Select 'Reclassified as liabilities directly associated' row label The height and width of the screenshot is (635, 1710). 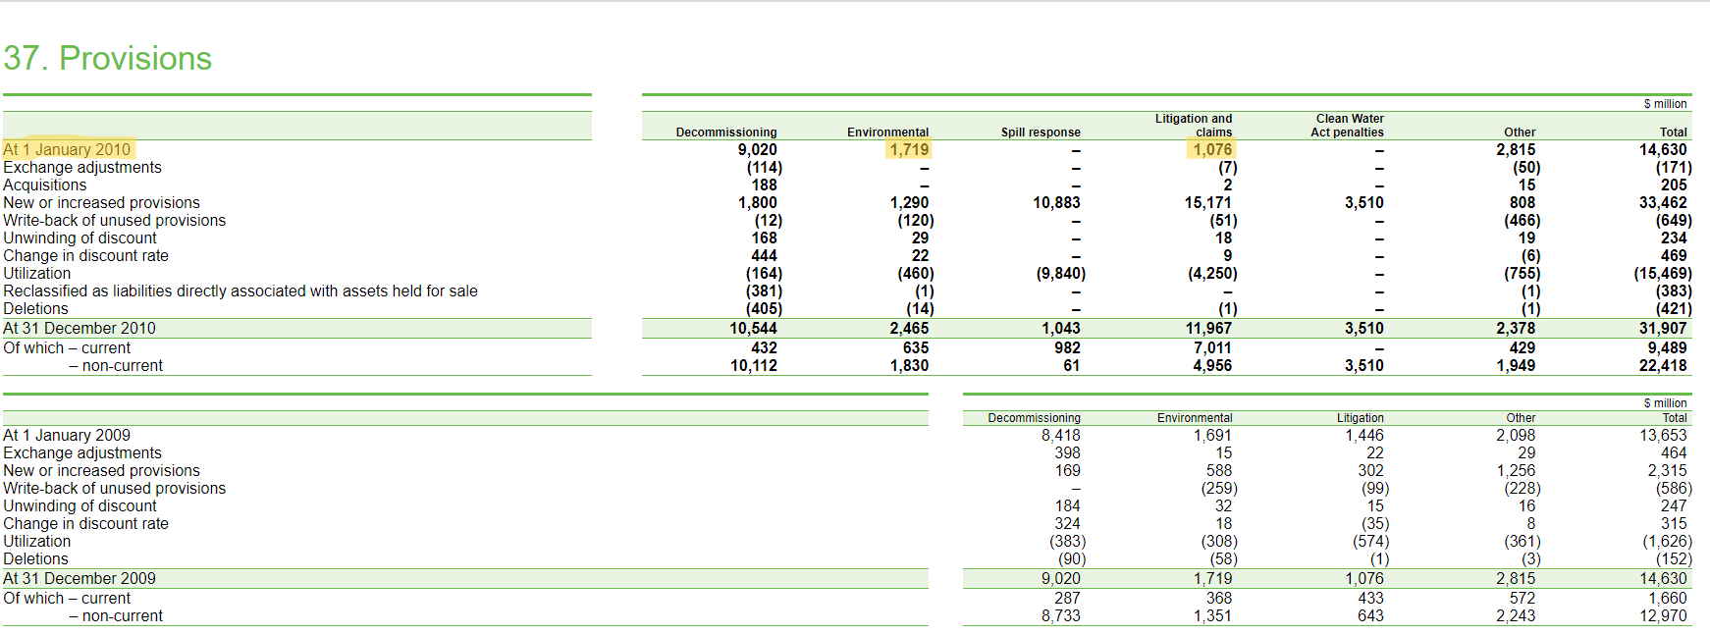coord(240,291)
